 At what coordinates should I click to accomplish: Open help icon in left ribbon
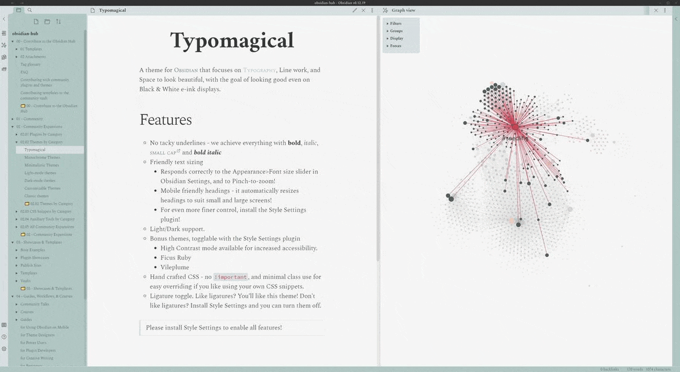[x=4, y=337]
